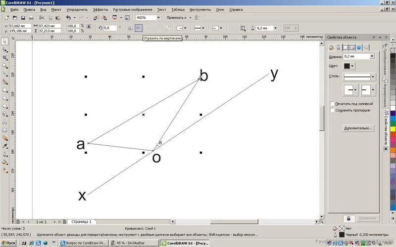Select the Fill bucket tool

(5, 163)
